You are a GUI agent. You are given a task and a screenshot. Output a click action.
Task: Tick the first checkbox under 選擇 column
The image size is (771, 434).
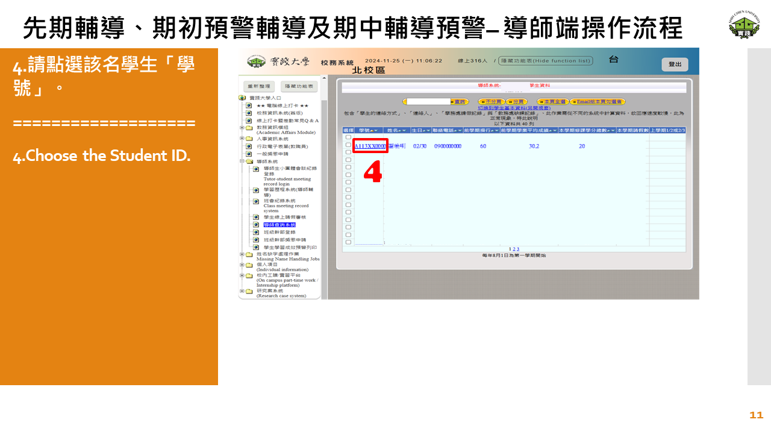[348, 137]
